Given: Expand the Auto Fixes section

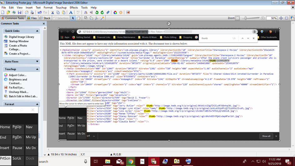Looking at the screenshot, I should point(37,61).
